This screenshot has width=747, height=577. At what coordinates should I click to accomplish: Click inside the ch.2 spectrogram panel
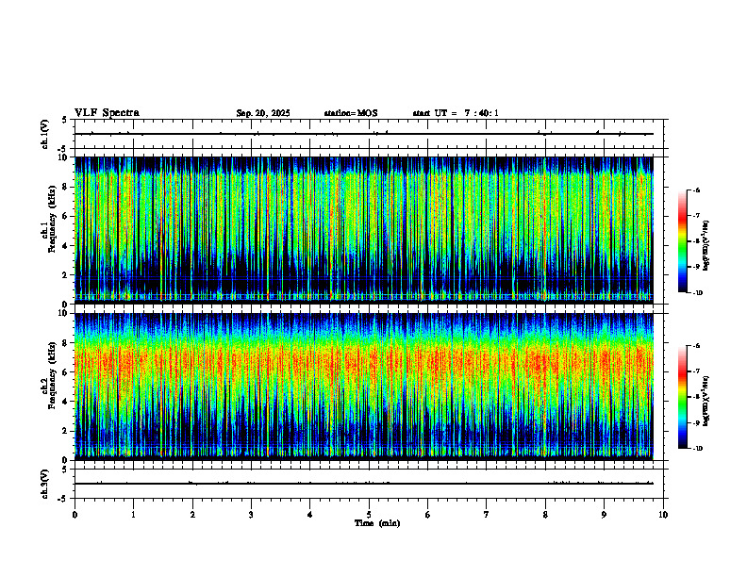tap(364, 387)
